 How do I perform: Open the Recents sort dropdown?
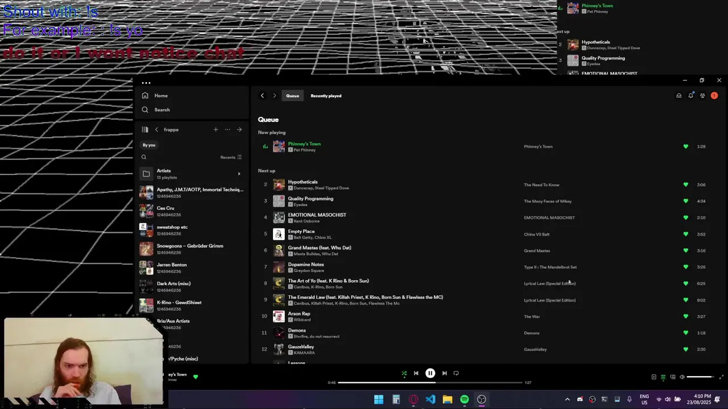click(231, 157)
